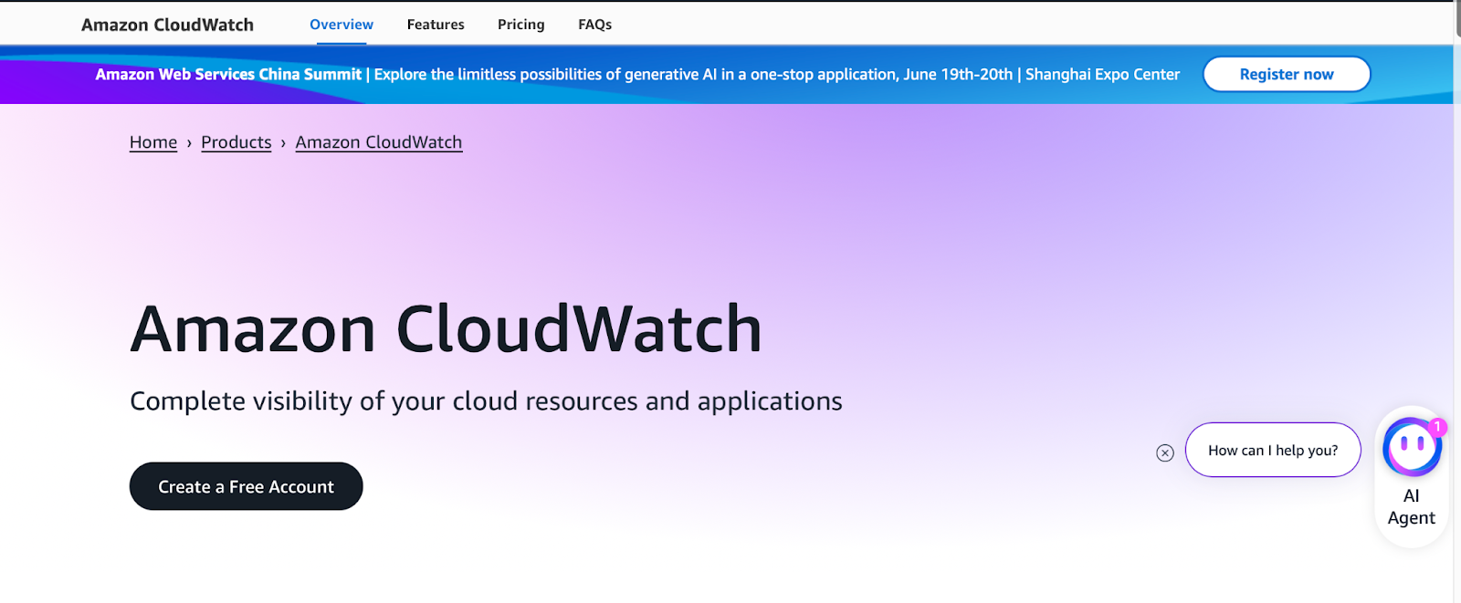This screenshot has width=1461, height=603.
Task: Open the AI Agent chat icon
Action: [1412, 447]
